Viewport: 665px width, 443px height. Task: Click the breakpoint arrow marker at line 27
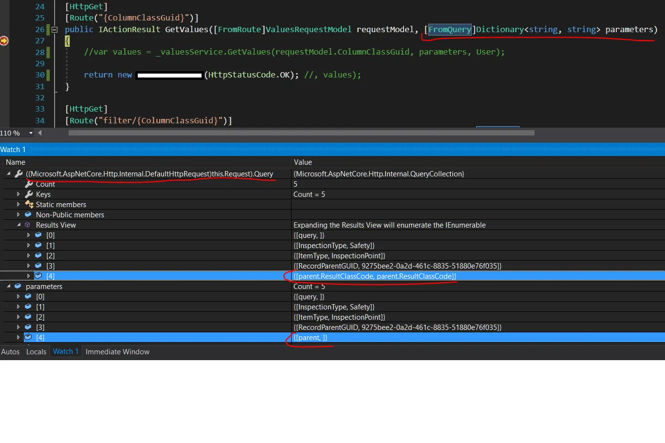tap(4, 41)
